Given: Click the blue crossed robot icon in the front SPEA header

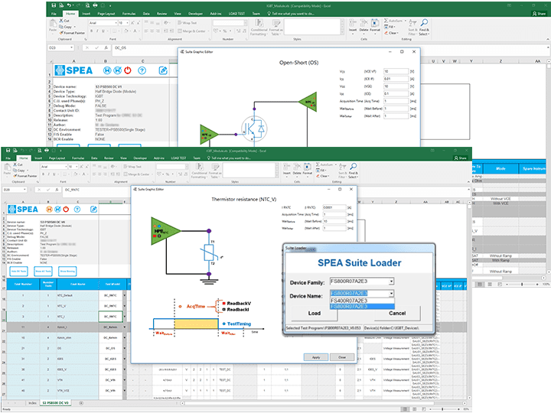Looking at the screenshot, I should click(57, 210).
